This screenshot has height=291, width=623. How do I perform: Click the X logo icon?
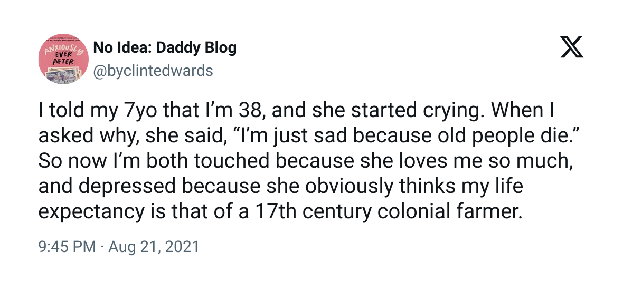571,50
